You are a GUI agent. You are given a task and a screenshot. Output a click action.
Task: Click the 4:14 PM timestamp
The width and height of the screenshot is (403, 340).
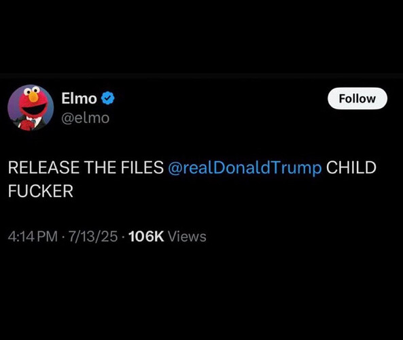[33, 237]
